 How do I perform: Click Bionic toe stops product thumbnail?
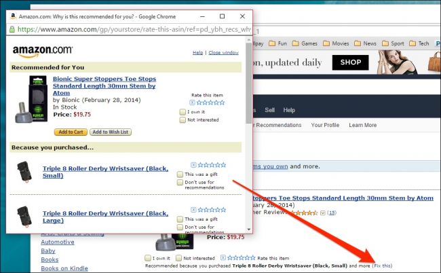[31, 99]
